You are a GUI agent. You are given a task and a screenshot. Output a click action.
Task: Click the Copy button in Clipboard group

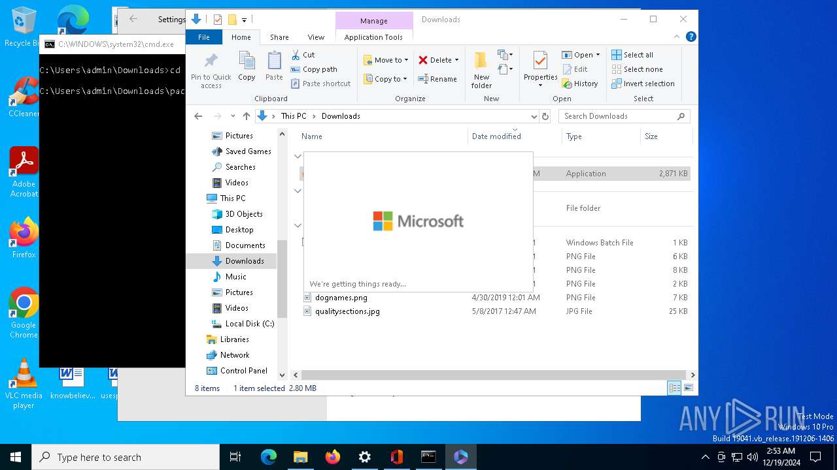coord(247,67)
